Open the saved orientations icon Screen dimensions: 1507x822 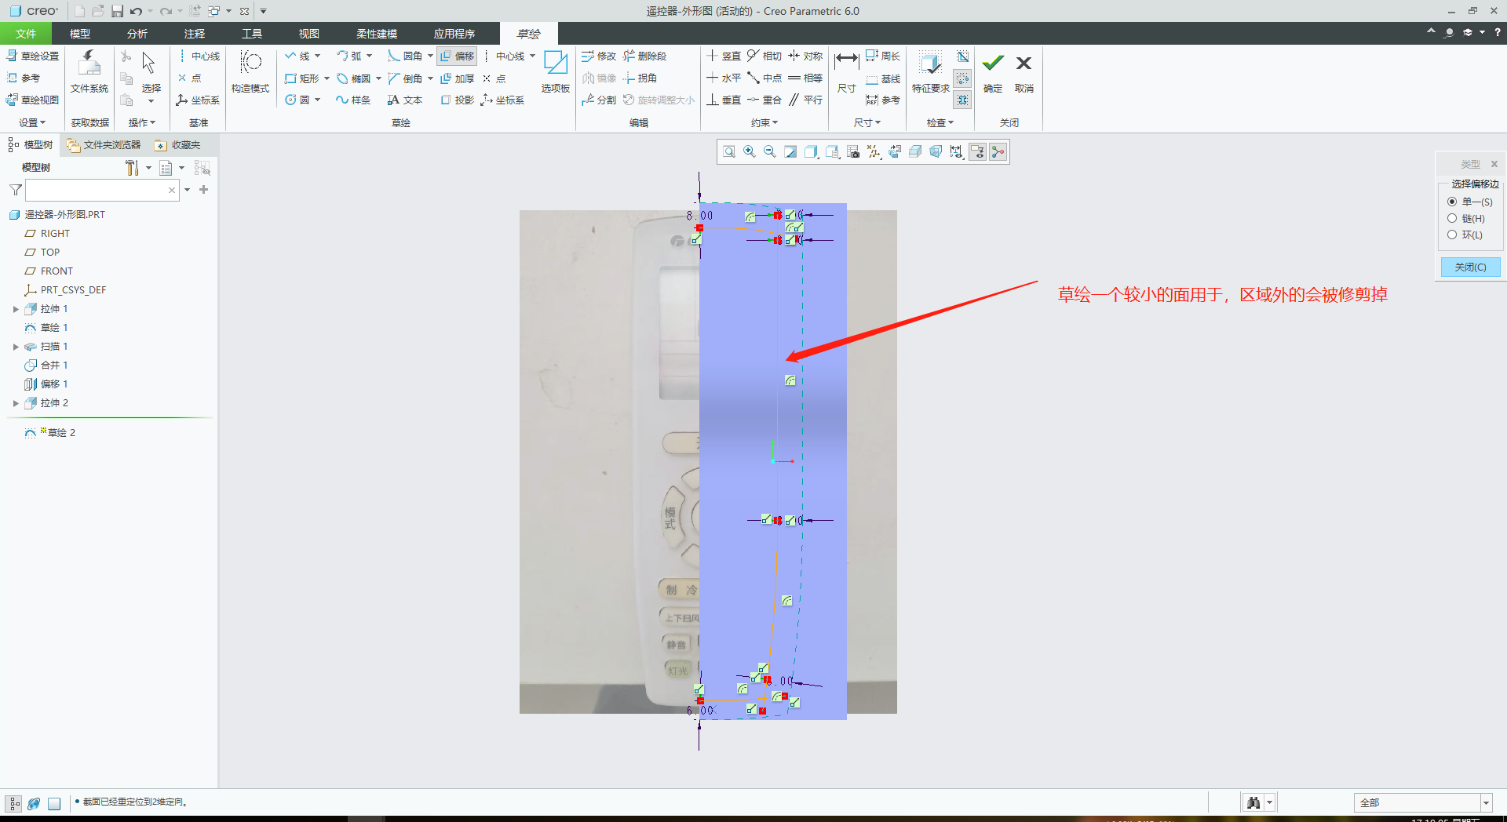point(833,152)
